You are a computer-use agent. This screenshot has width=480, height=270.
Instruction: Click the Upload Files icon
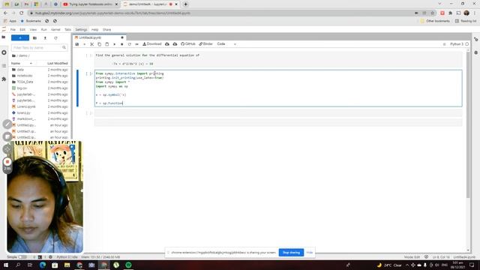coord(45,38)
